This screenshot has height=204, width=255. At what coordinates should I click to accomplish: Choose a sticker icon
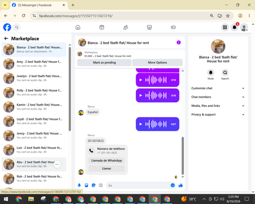point(93,185)
